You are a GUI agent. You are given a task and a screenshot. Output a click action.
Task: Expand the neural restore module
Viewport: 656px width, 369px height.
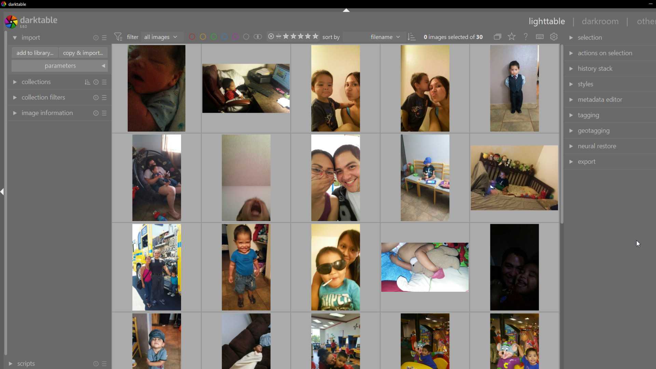coord(571,146)
